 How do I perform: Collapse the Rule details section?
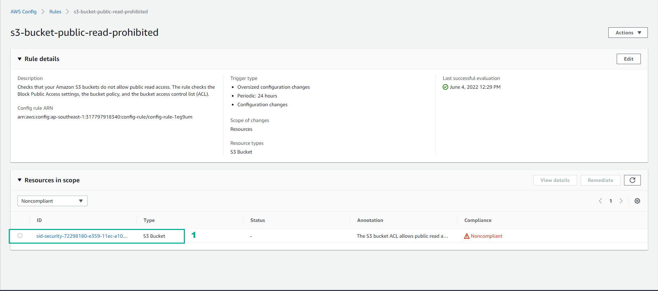pos(20,59)
